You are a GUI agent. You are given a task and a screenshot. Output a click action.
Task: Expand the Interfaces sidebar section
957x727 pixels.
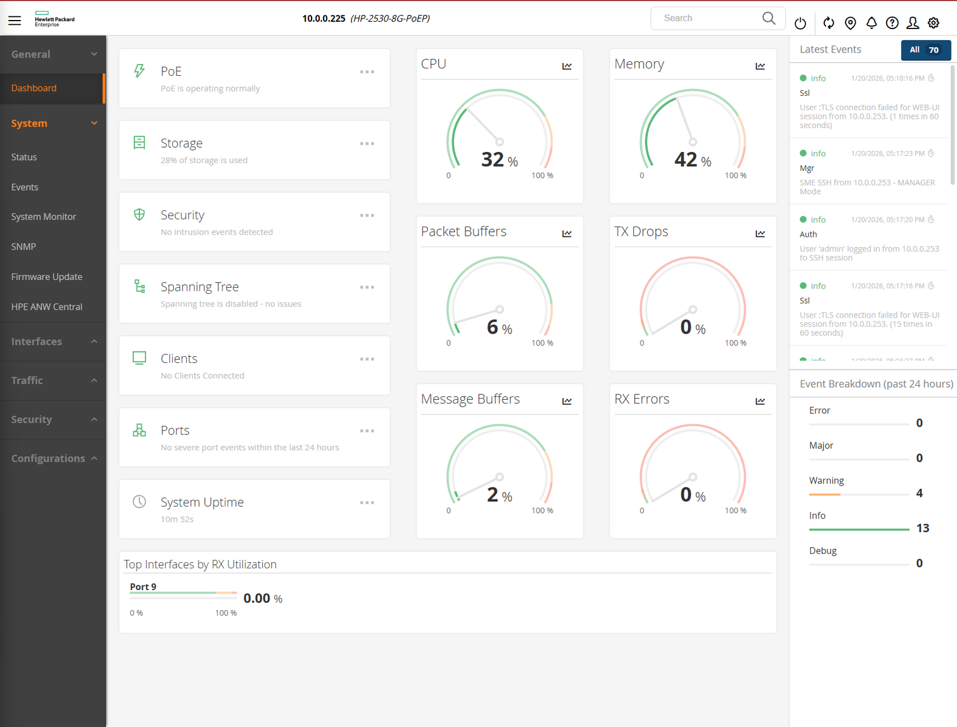[x=53, y=342]
